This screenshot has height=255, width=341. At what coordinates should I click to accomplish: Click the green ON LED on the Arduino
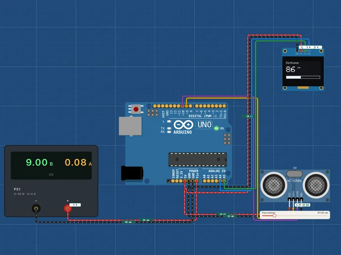tap(217, 128)
